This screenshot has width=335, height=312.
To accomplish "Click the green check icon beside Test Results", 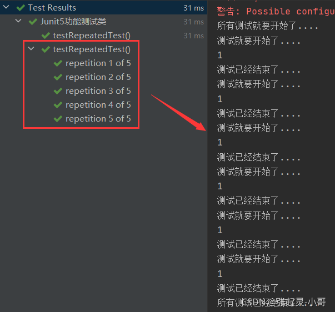I will click(x=21, y=8).
